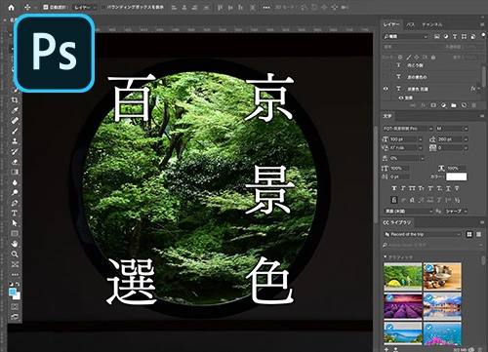Select the Eraser tool

tap(15, 162)
